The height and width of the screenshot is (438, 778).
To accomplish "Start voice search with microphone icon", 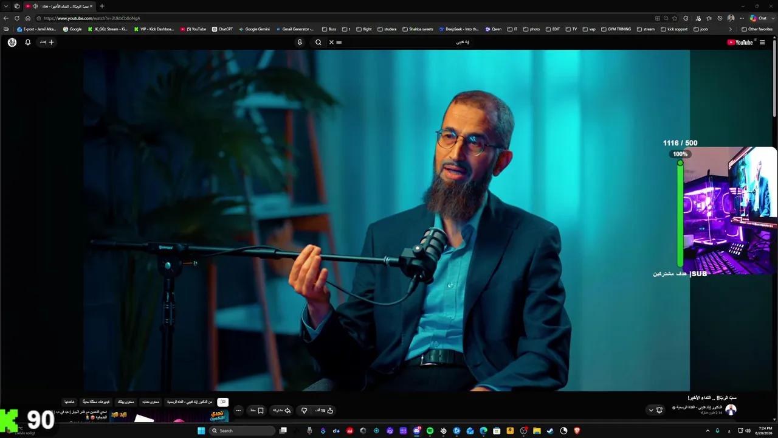I will pyautogui.click(x=300, y=43).
